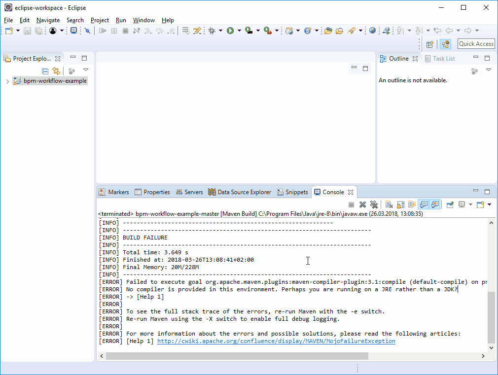Image resolution: width=498 pixels, height=375 pixels.
Task: Click Remove All Terminated Launches icon
Action: coord(374,205)
